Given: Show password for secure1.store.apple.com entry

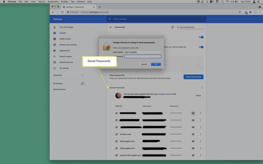Looking at the screenshot, I should point(193,155).
